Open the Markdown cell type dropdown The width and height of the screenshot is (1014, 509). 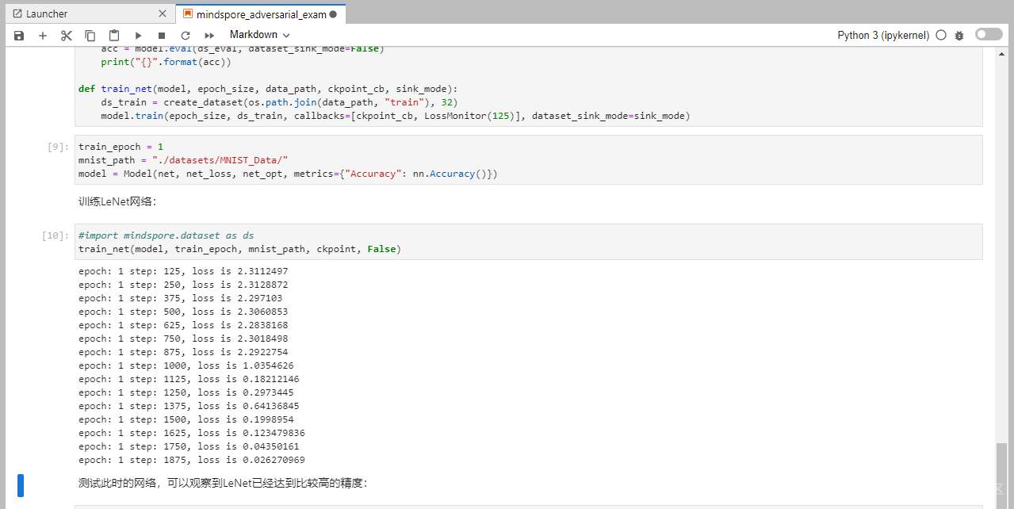(x=259, y=35)
